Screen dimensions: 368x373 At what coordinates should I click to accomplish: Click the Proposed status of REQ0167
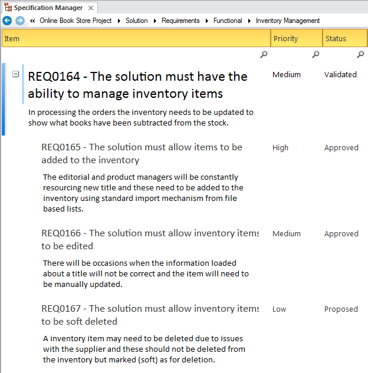coord(341,309)
